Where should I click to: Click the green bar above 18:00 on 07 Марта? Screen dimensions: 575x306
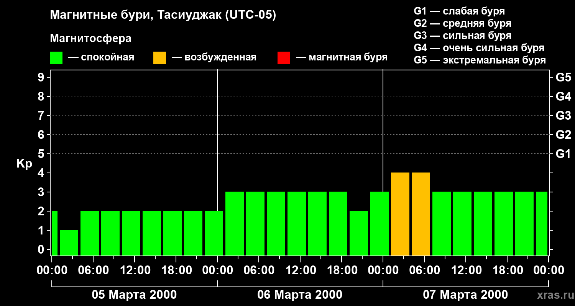(504, 223)
